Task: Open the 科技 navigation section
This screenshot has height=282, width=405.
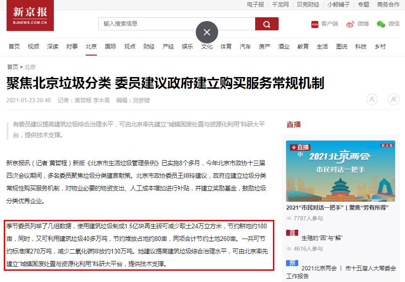Action: (361, 47)
